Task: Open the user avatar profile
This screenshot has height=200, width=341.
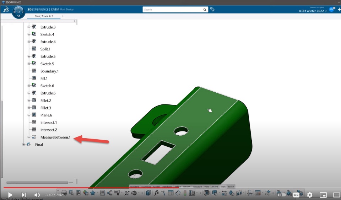Action: point(332,9)
